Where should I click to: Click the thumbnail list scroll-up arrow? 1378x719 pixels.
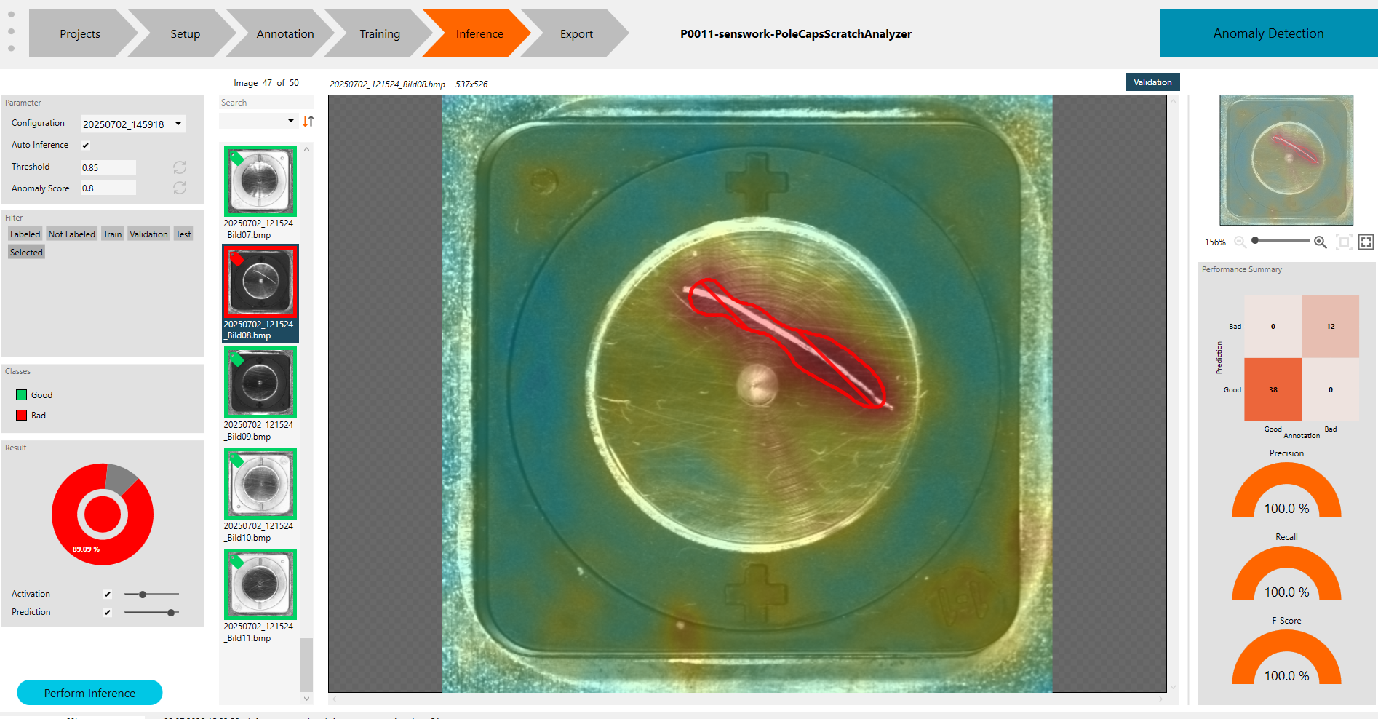(x=307, y=149)
